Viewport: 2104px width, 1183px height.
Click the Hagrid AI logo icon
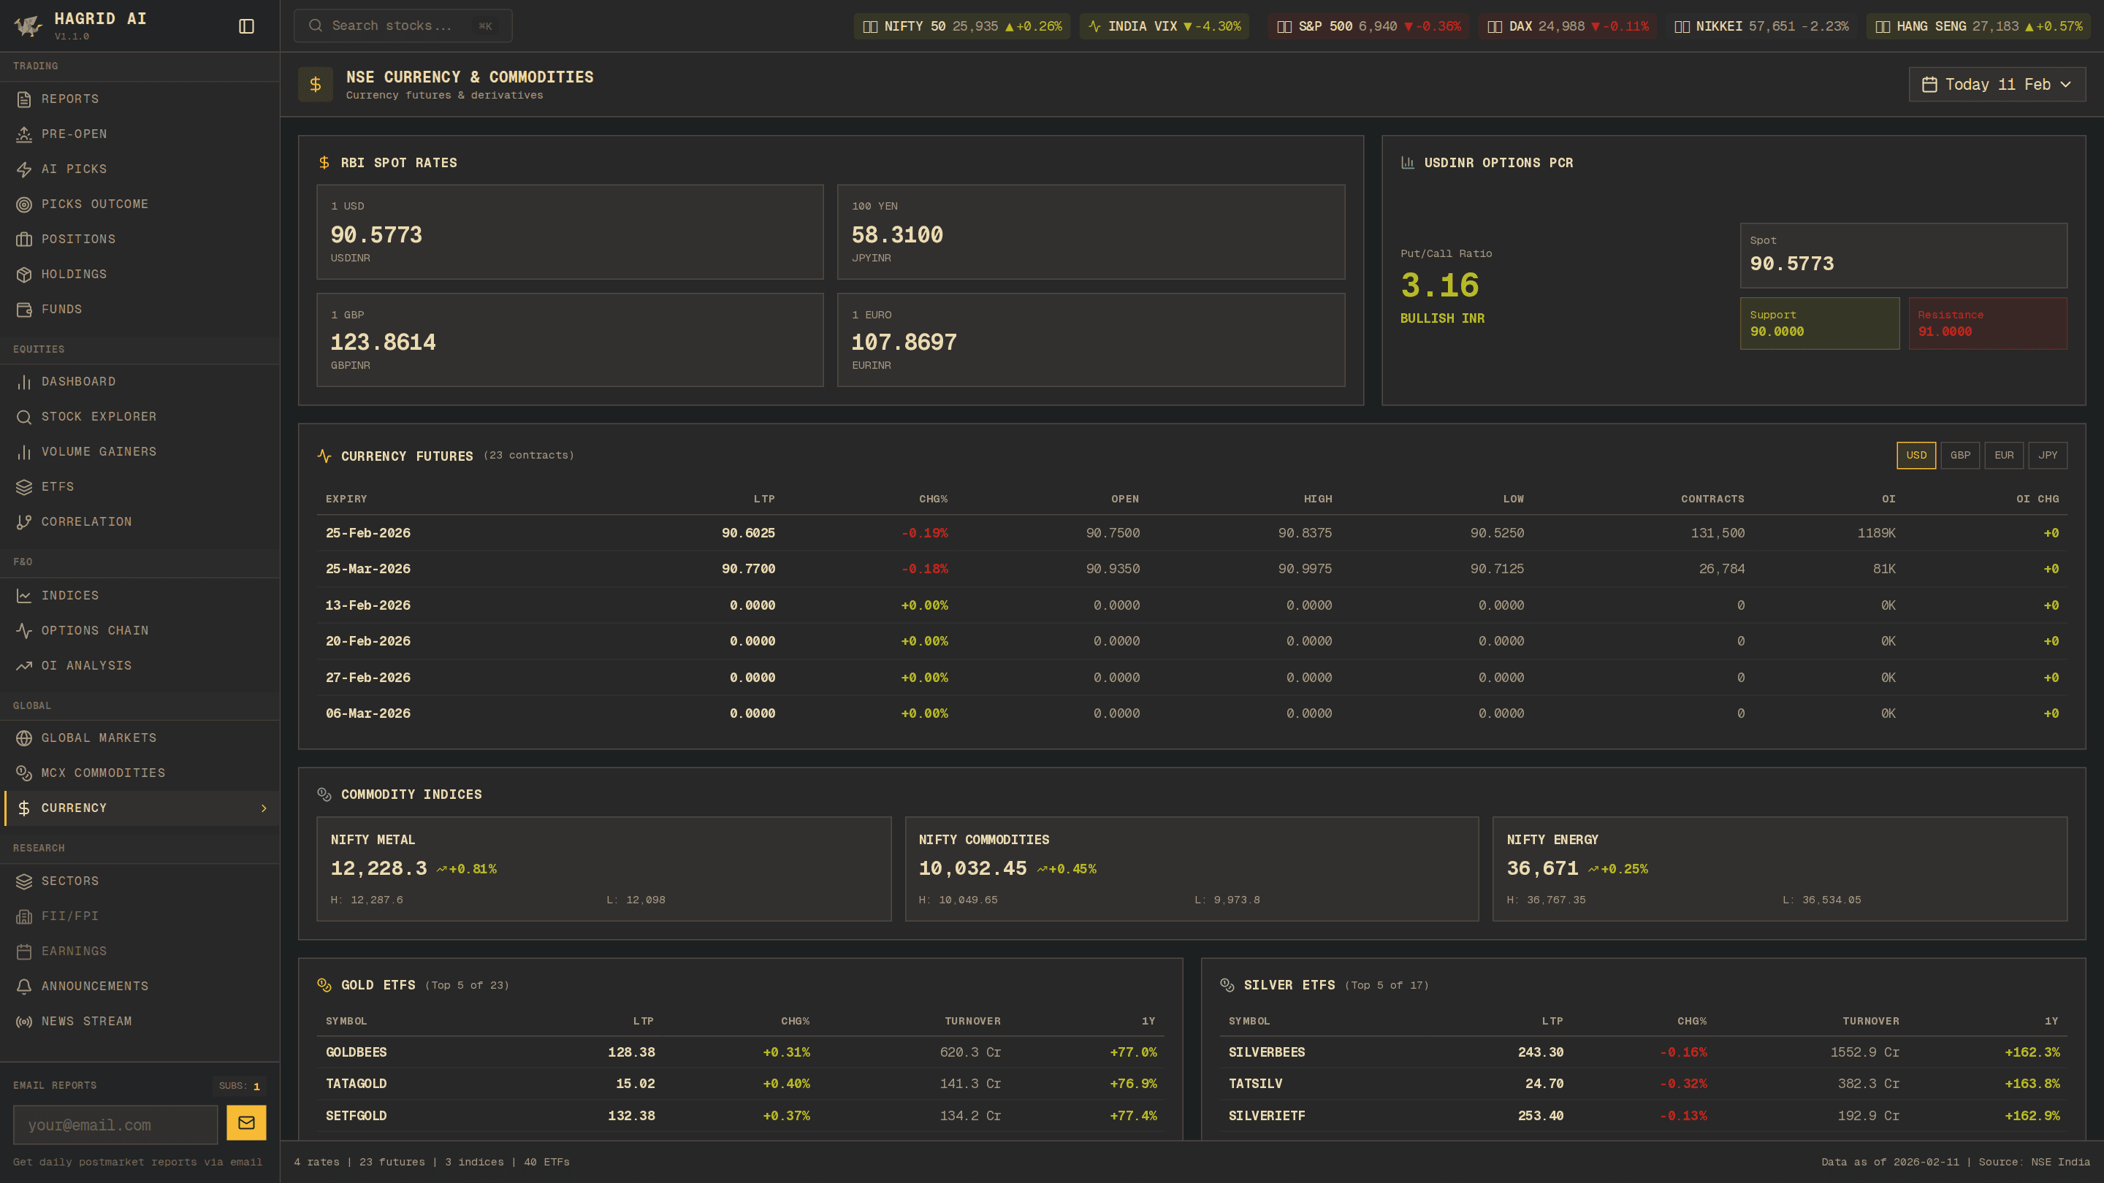point(28,26)
